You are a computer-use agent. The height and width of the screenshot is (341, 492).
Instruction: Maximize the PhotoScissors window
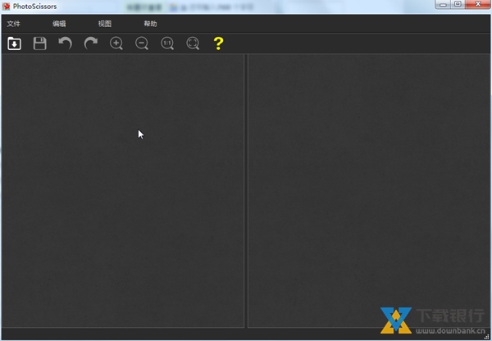pyautogui.click(x=458, y=5)
